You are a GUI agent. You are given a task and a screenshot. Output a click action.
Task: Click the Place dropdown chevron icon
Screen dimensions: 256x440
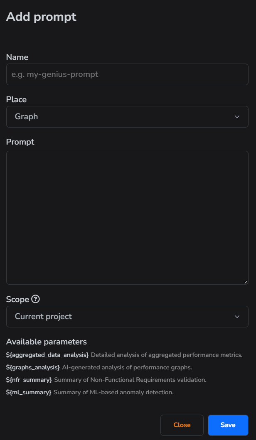[237, 117]
